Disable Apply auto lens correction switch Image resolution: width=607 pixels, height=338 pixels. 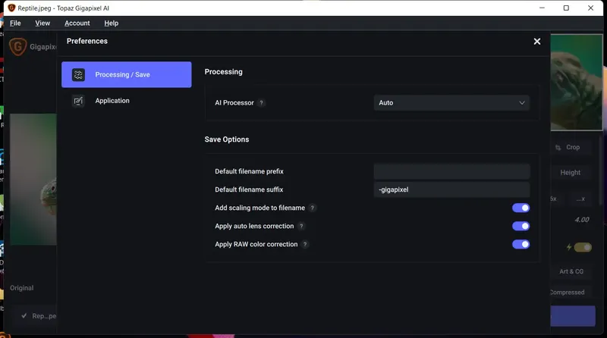click(x=521, y=226)
